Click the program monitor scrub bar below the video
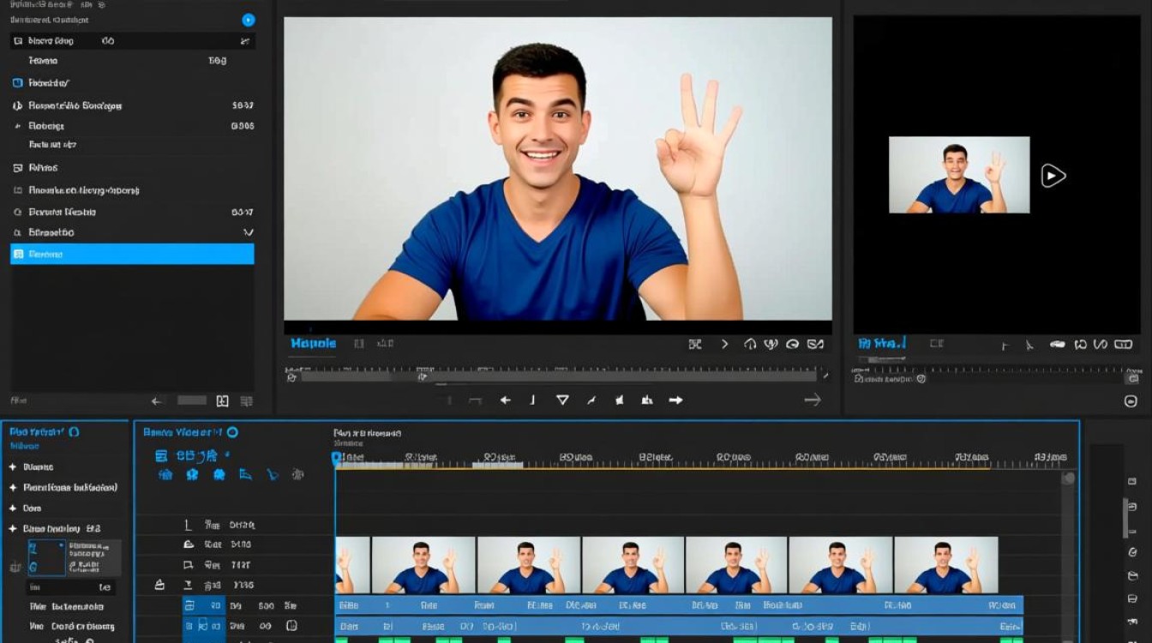Screen dimensions: 1152x643 point(557,376)
